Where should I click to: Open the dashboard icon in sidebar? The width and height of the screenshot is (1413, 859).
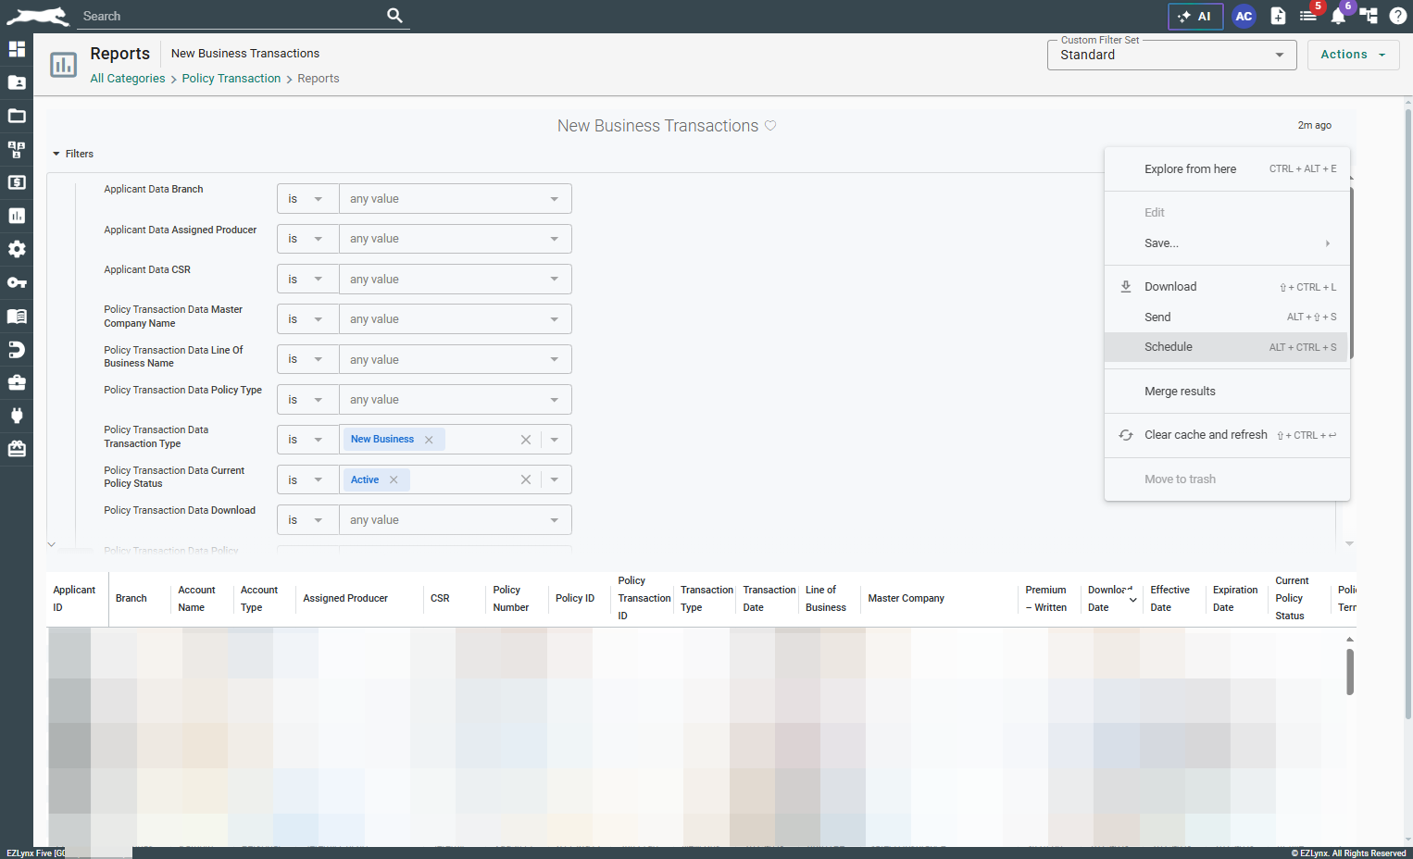[17, 49]
